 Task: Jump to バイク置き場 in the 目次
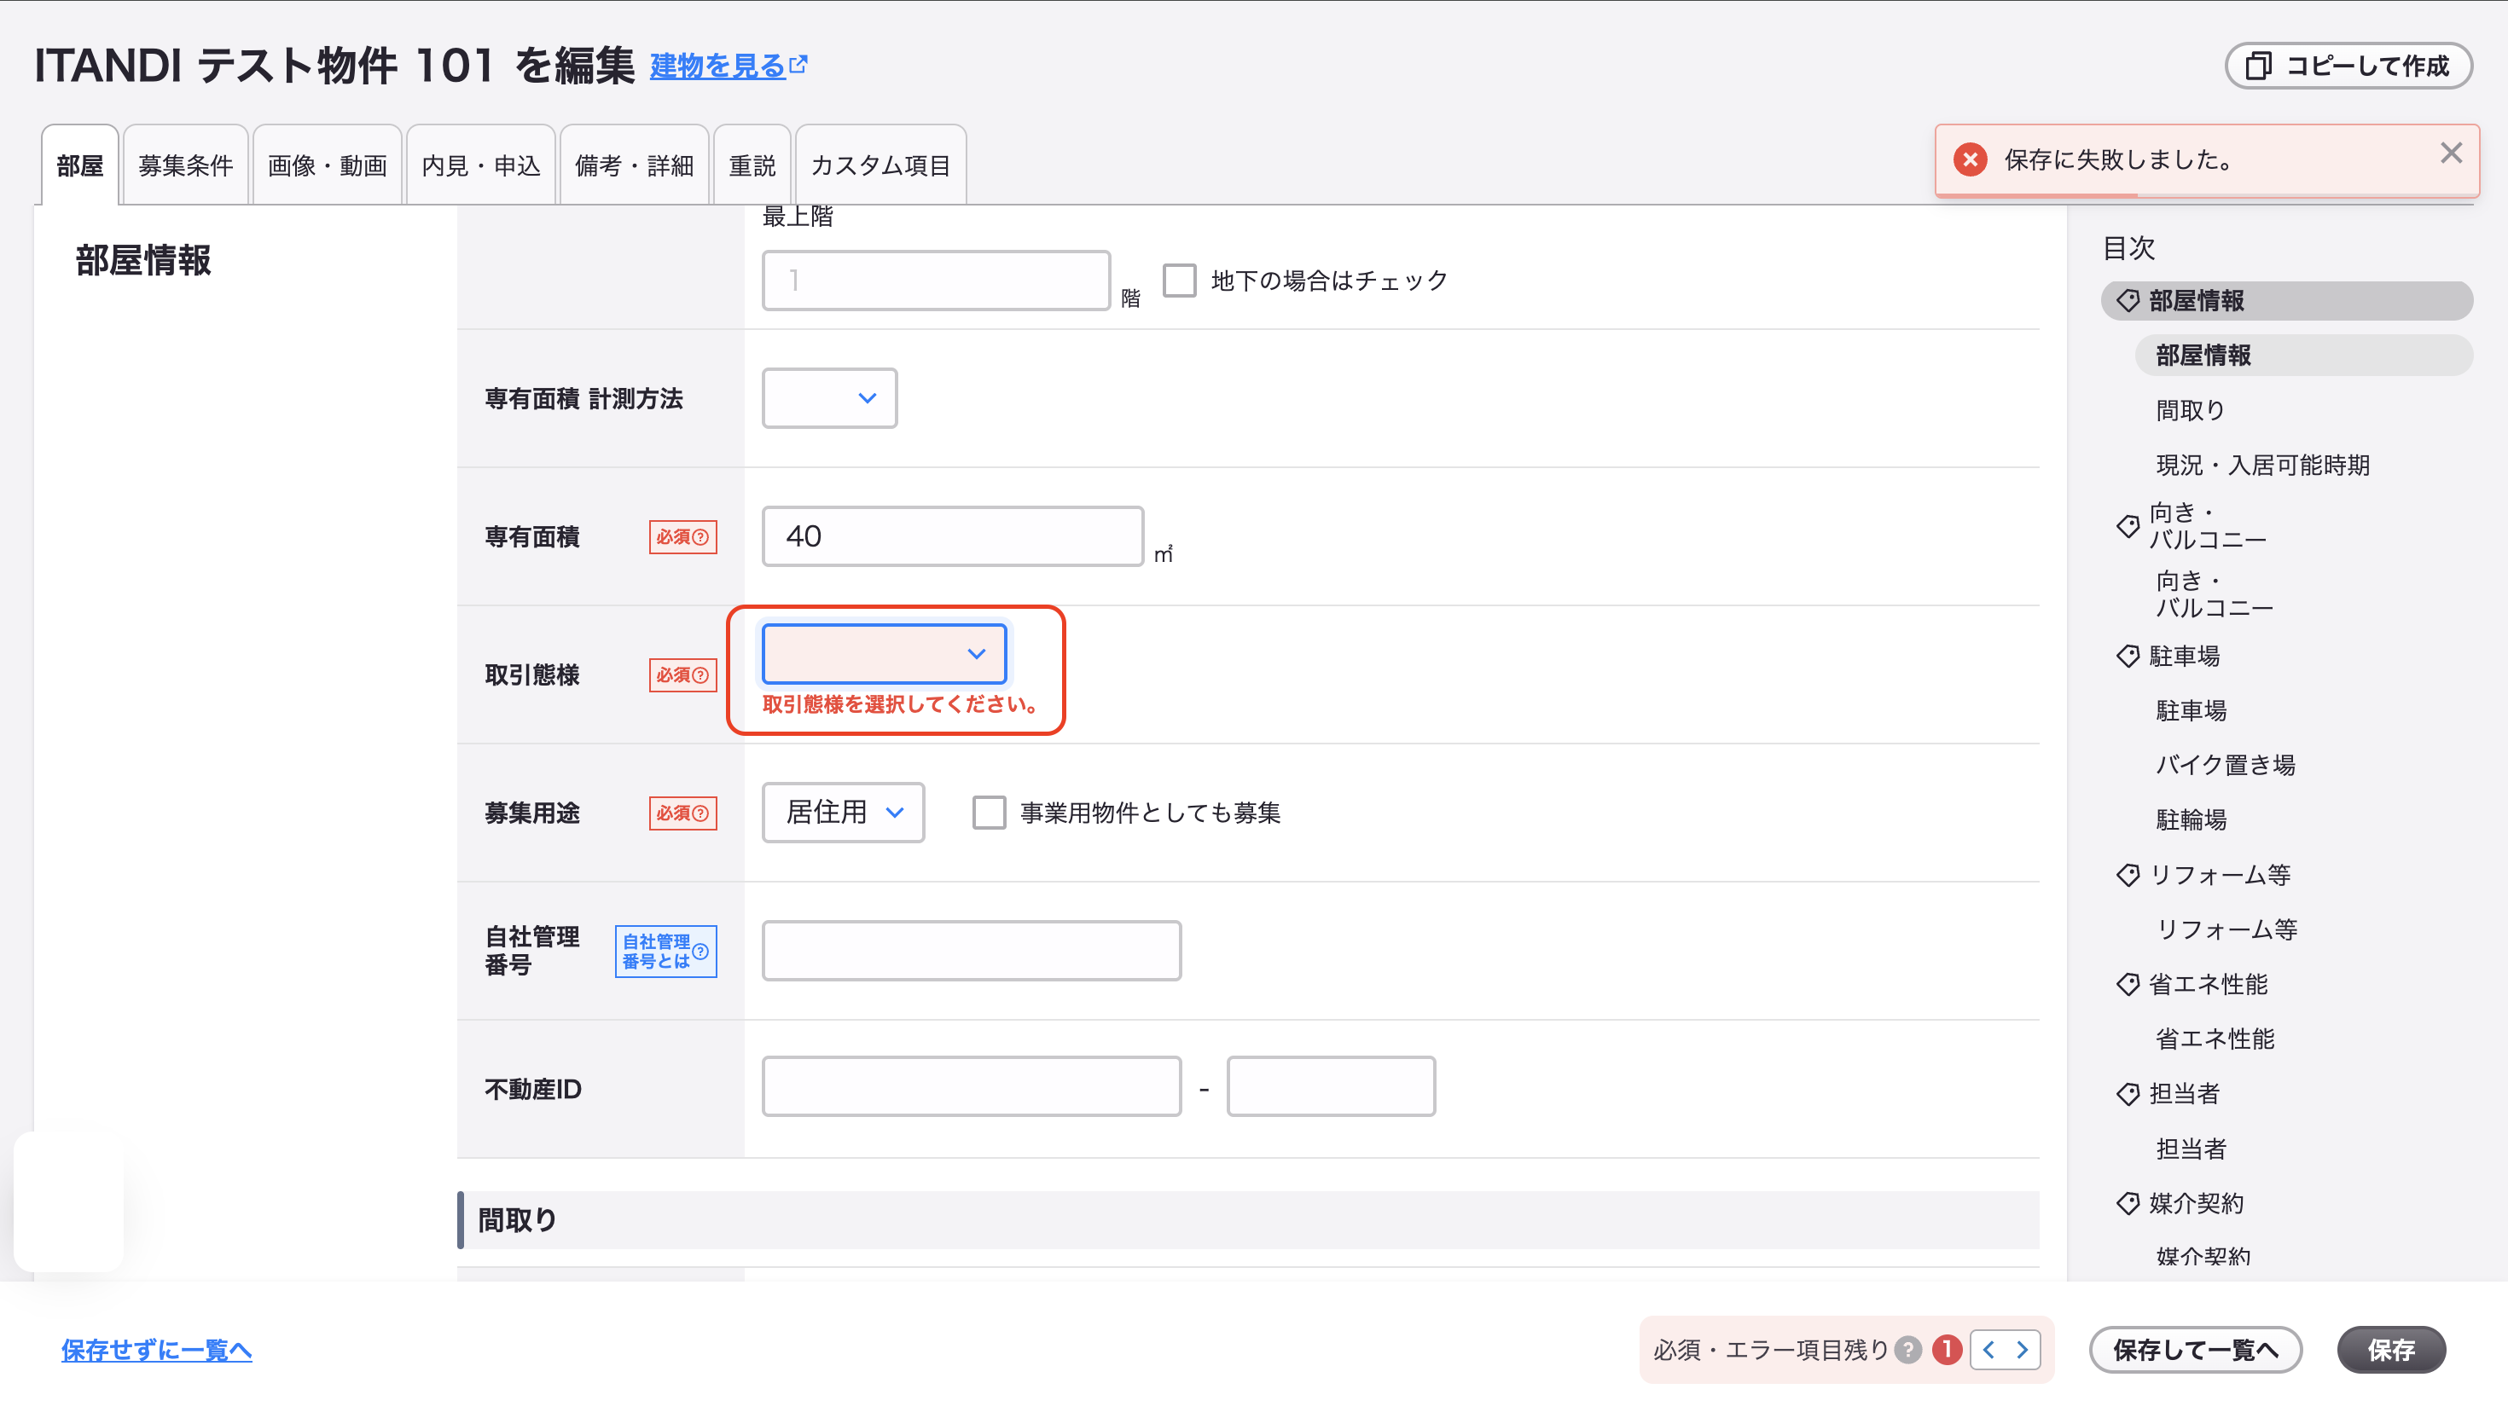[2226, 765]
